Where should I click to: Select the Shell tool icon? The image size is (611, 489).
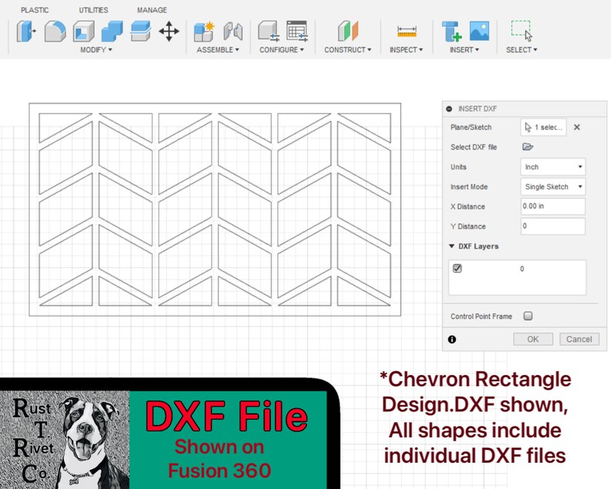tap(83, 32)
